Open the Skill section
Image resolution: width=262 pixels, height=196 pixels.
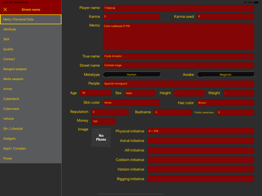31,39
